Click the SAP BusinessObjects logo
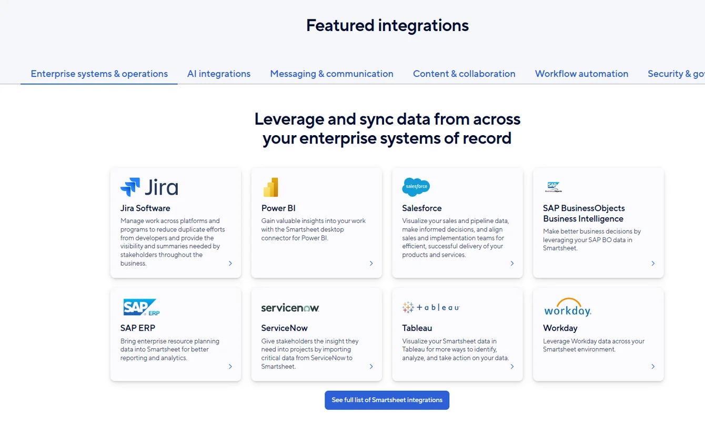Screen dimensions: 705x426 (553, 187)
